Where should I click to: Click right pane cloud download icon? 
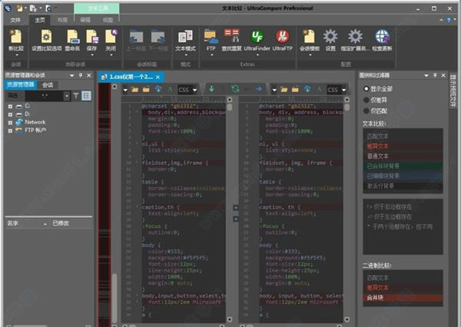[307, 89]
